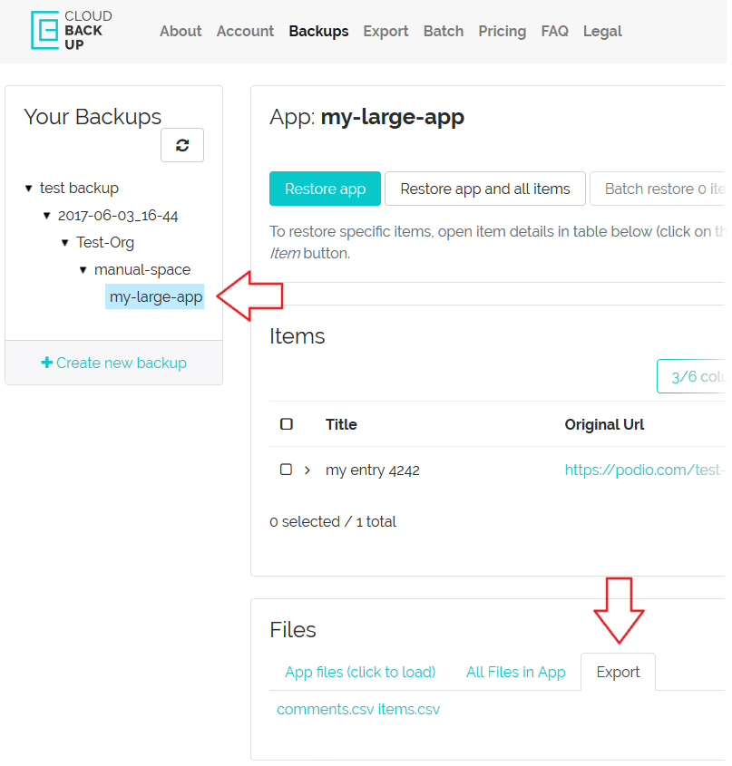Viewport: 732px width, 766px height.
Task: Click Restore app and all items button
Action: tap(485, 189)
